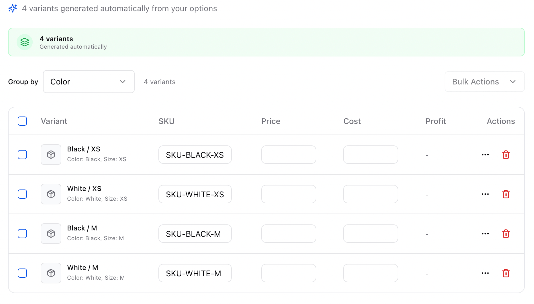Open the Bulk Actions dropdown
Image resolution: width=534 pixels, height=304 pixels.
(x=484, y=82)
